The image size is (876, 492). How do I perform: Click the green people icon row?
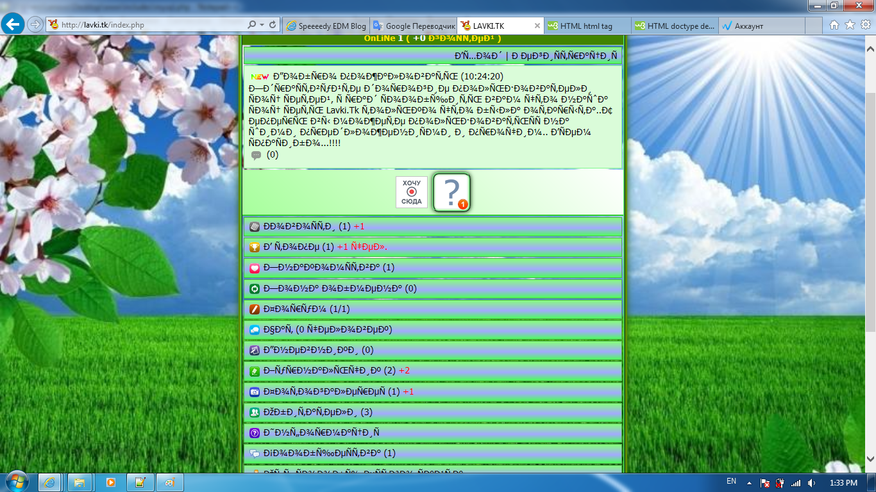(432, 412)
